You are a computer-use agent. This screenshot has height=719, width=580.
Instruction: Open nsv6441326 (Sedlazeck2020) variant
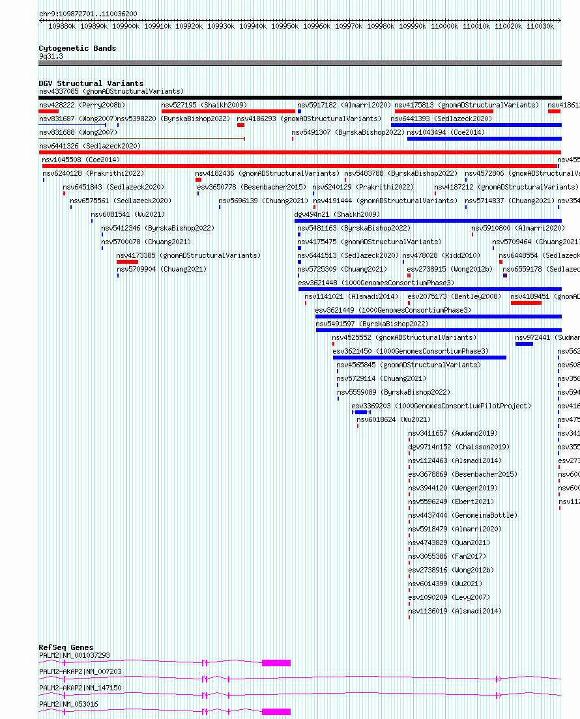90,147
